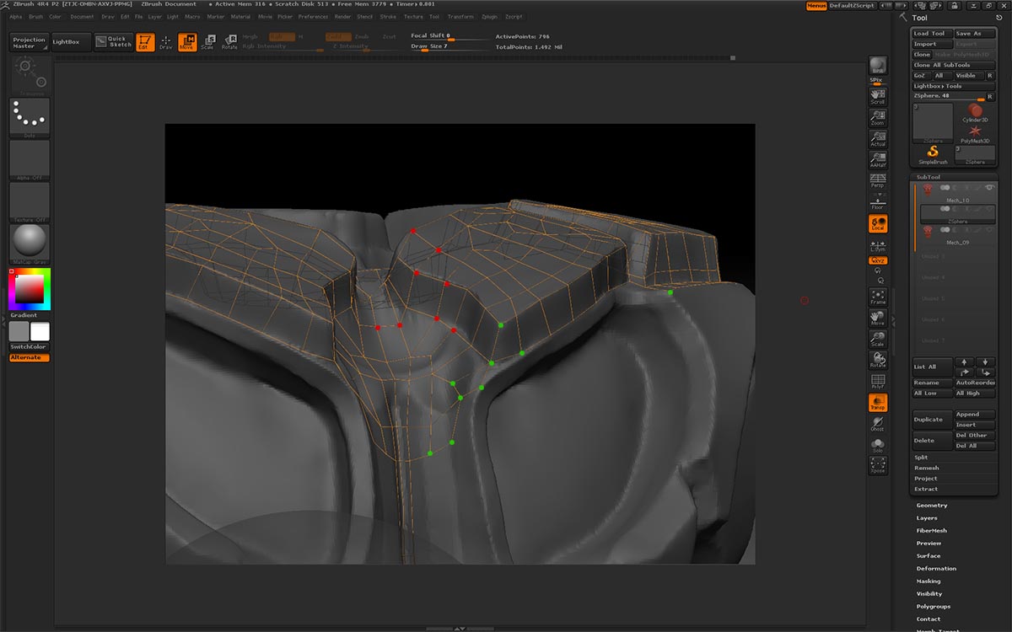Click the Scale view icon in right shelf

click(878, 339)
